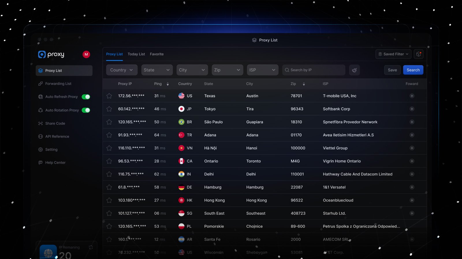Forward the Oceanbluecloud proxy
The image size is (462, 259).
(412, 200)
